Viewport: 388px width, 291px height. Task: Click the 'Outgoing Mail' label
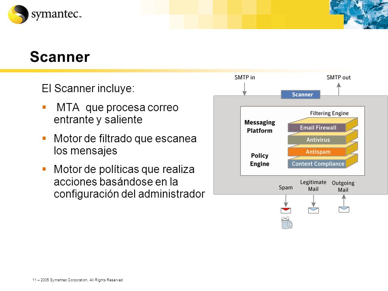(x=343, y=186)
